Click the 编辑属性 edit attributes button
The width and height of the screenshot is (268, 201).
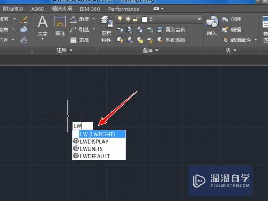[x=237, y=40]
